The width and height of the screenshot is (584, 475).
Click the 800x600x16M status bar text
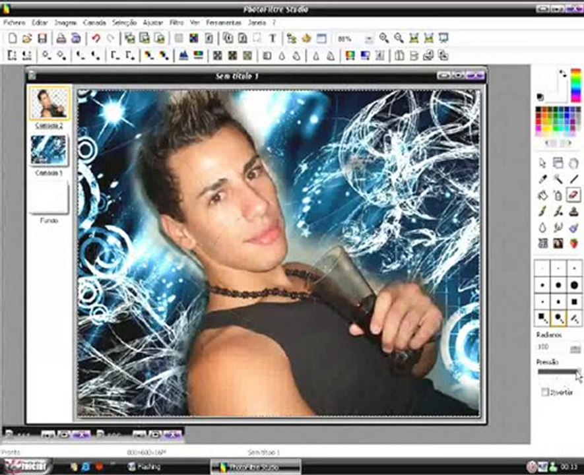pyautogui.click(x=146, y=453)
